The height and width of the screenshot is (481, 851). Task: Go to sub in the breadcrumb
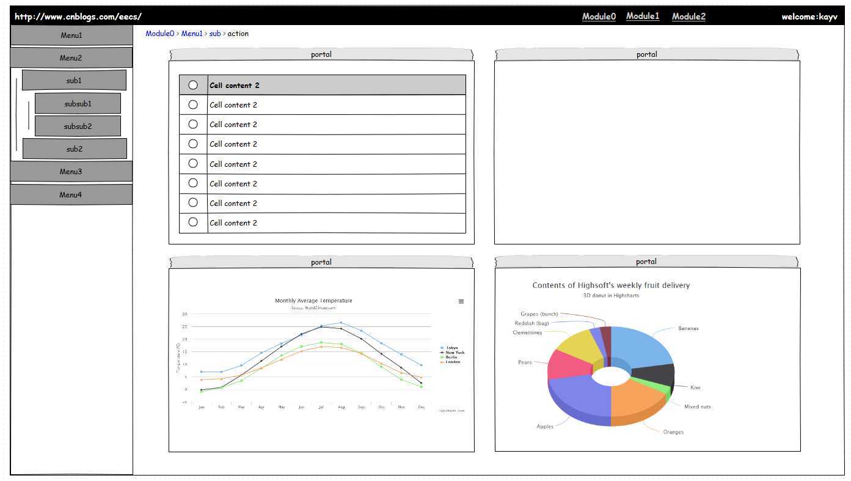215,34
